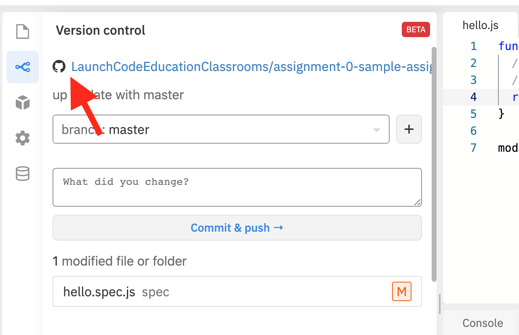Click line number 4 in editor
This screenshot has width=519, height=335.
point(473,97)
